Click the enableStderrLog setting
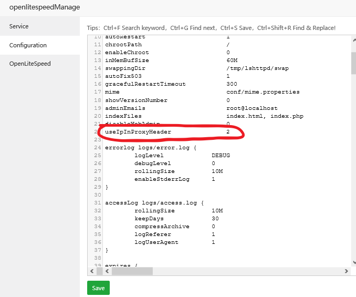The image size is (356, 297). tap(162, 179)
